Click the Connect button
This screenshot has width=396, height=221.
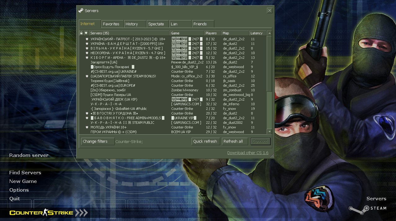[260, 141]
